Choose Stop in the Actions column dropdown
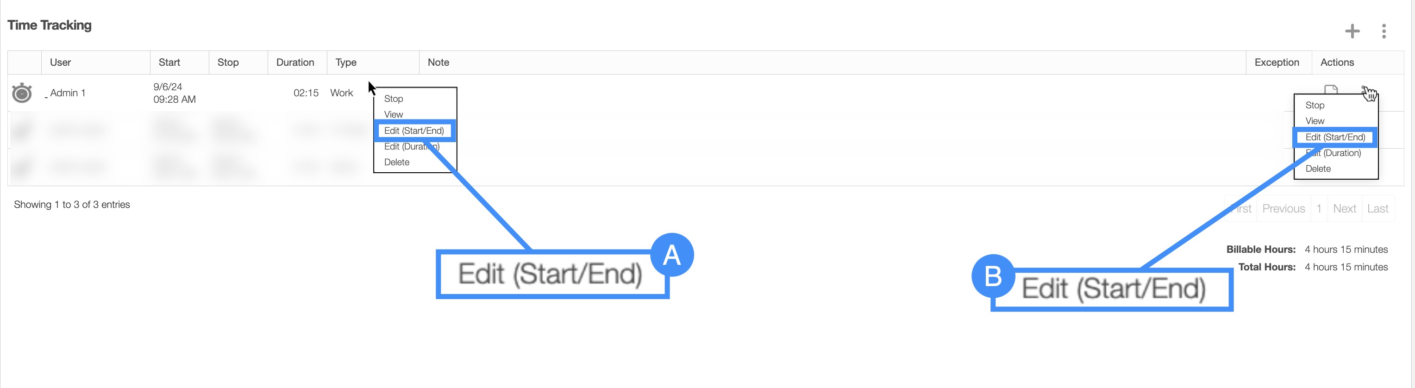 1315,105
